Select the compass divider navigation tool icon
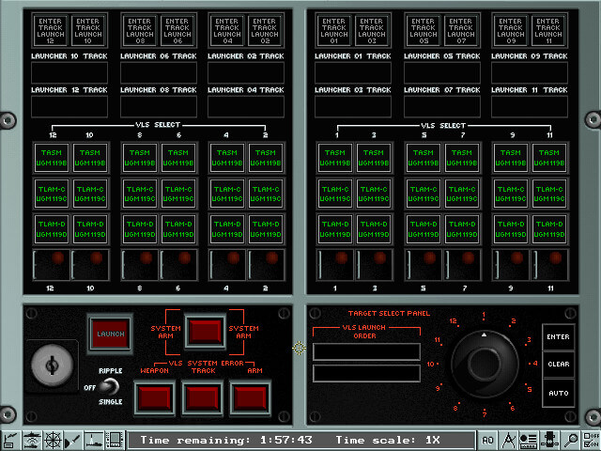 [x=508, y=441]
